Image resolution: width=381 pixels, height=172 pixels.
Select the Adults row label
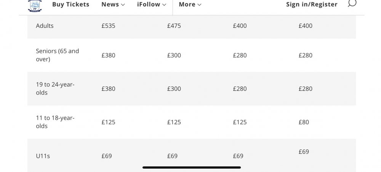[45, 26]
